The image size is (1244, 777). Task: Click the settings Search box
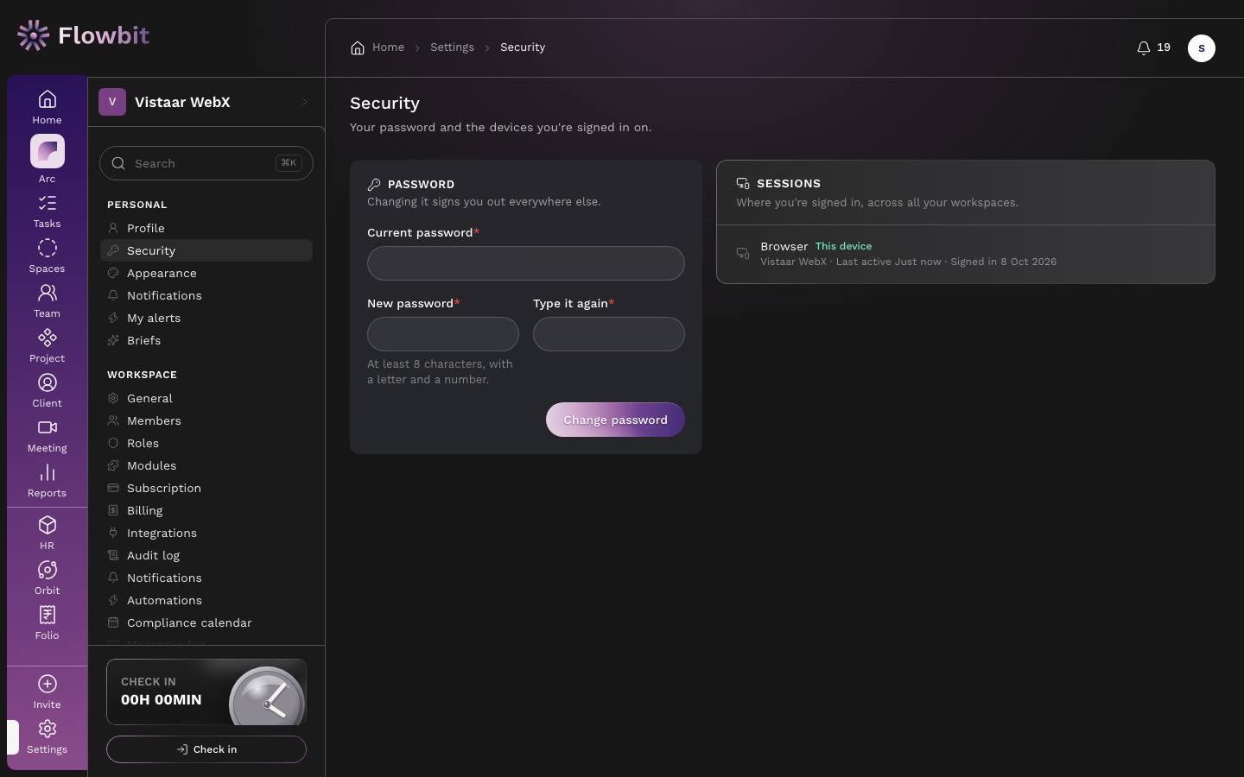click(x=206, y=163)
